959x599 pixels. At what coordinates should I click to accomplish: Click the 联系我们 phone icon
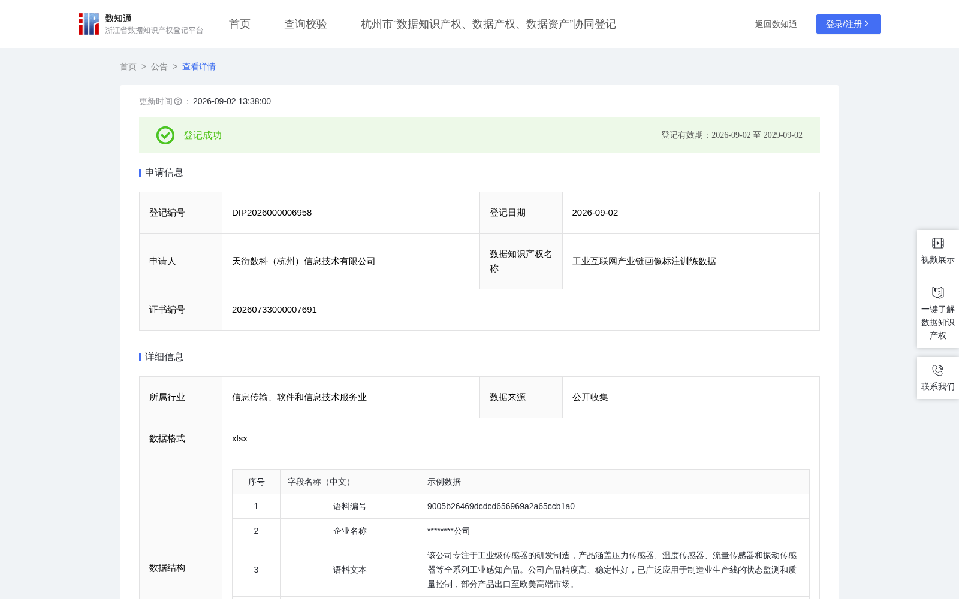(938, 370)
